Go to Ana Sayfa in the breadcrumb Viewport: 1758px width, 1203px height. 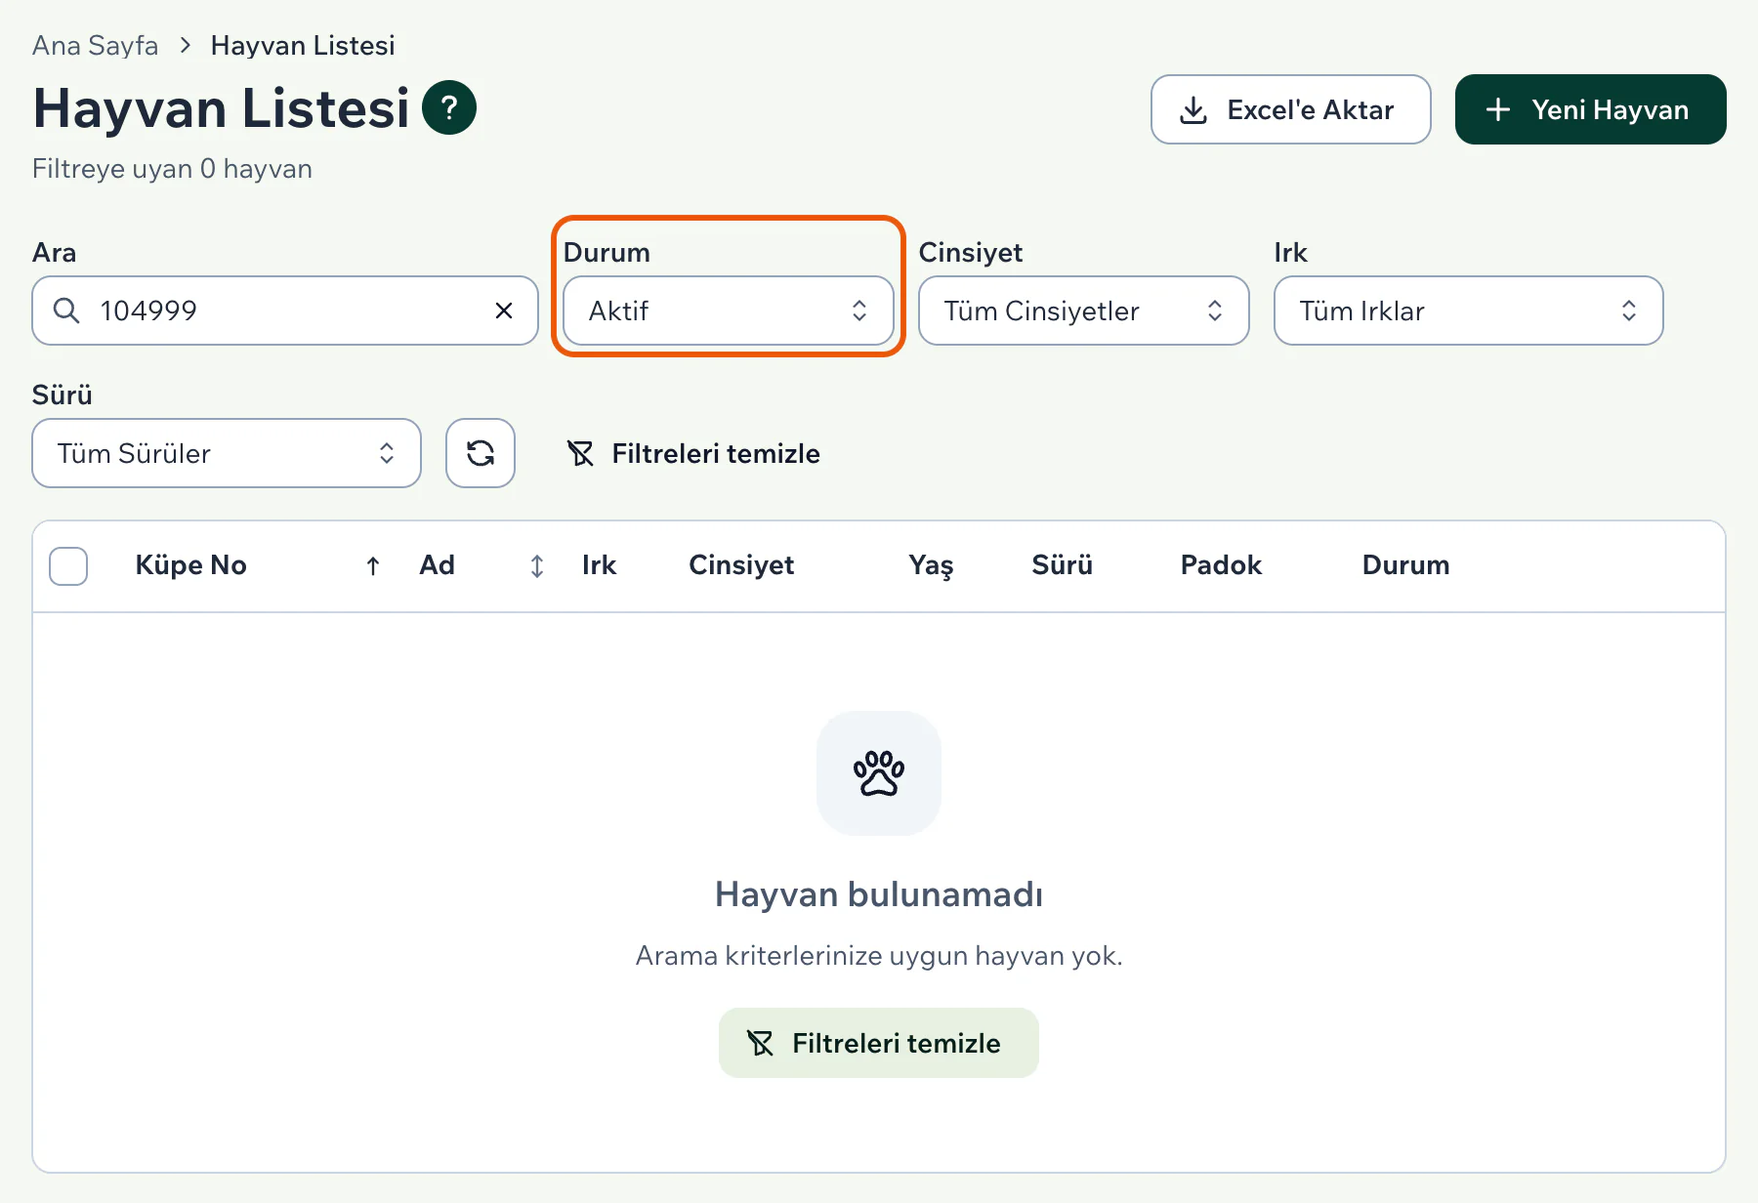tap(95, 46)
